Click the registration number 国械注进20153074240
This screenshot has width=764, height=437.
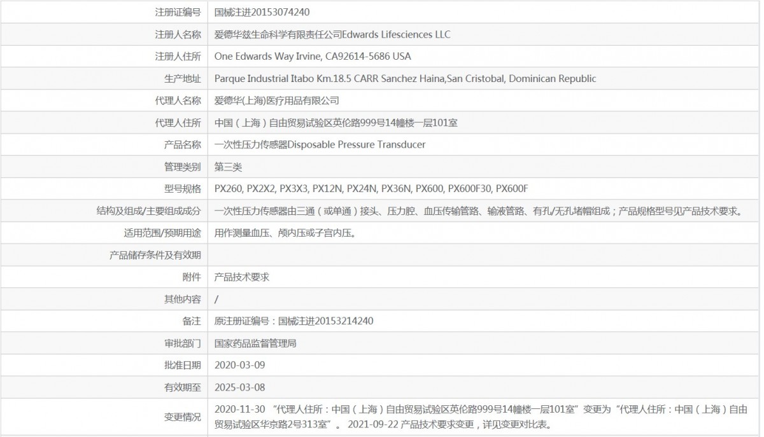262,12
